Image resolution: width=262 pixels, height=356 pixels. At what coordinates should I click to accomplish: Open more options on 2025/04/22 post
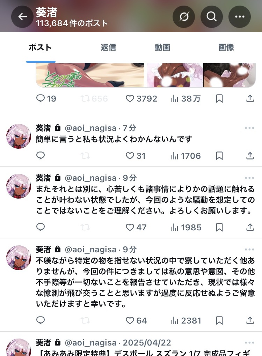click(249, 343)
